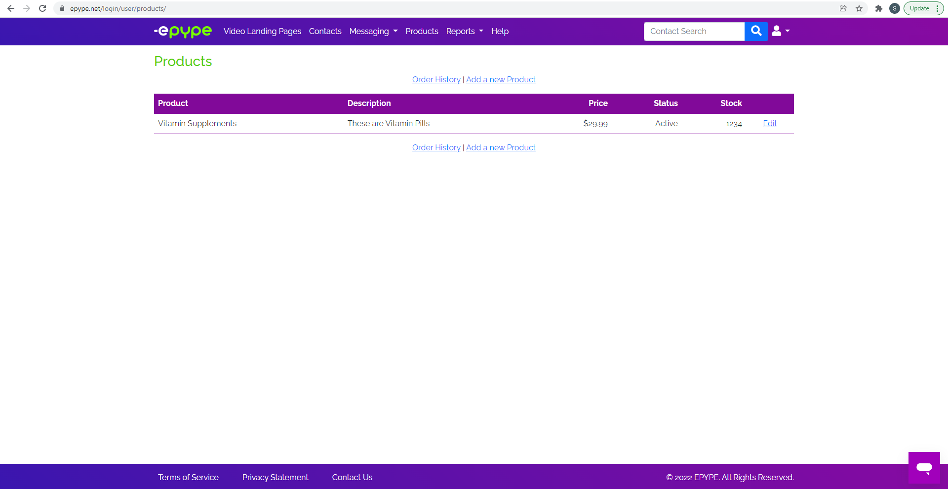This screenshot has height=489, width=948.
Task: Click the Price column header
Action: tap(598, 103)
